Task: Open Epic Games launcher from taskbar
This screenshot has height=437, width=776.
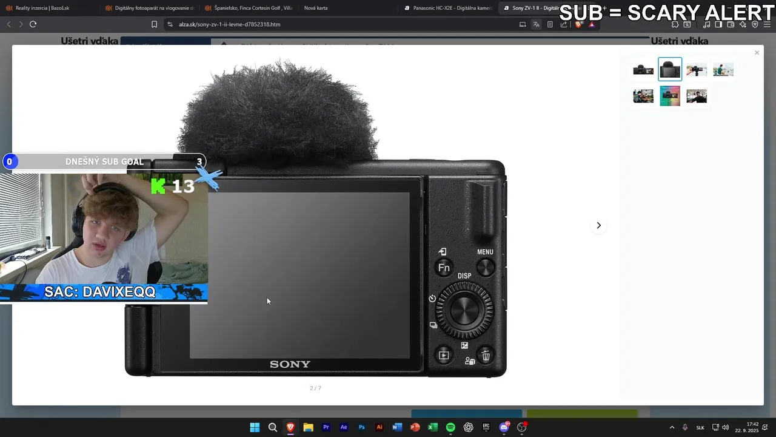Action: (486, 427)
